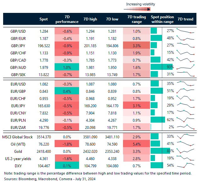Click the Oil (WTI) 7D trend sparkline

coord(185,143)
